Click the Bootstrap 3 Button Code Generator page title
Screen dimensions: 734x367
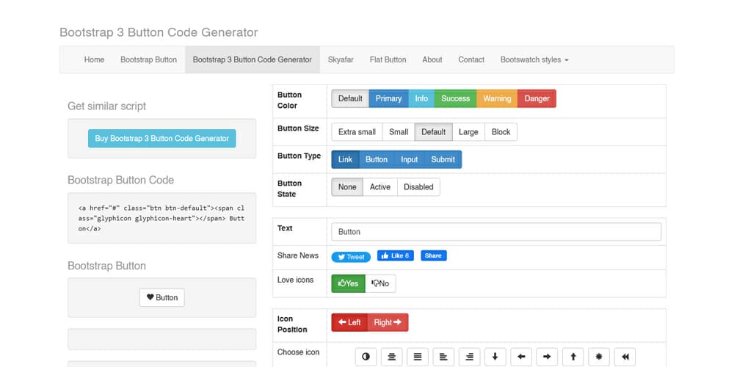click(159, 32)
